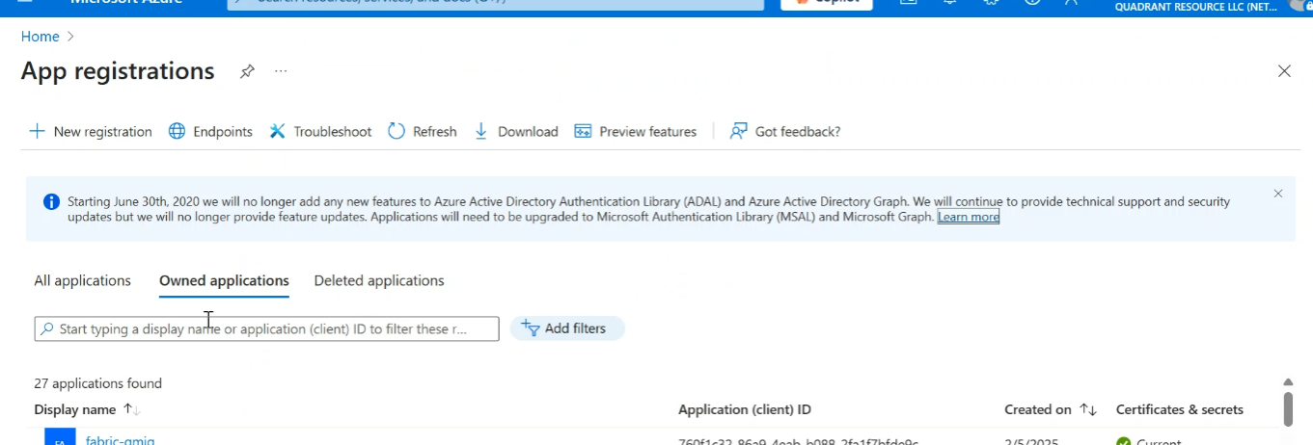
Task: Sort by the Created on column
Action: point(1050,409)
